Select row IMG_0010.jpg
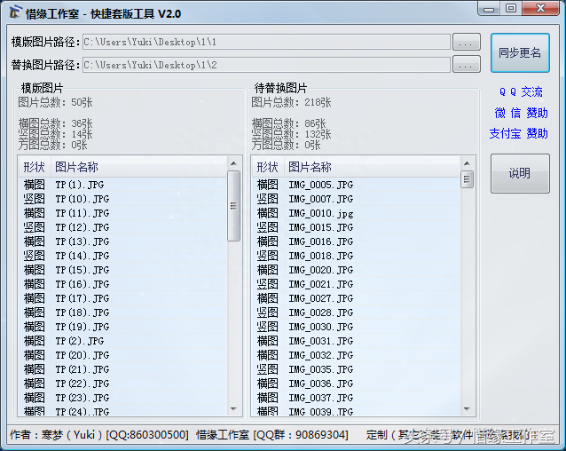Image resolution: width=566 pixels, height=451 pixels. pos(356,213)
